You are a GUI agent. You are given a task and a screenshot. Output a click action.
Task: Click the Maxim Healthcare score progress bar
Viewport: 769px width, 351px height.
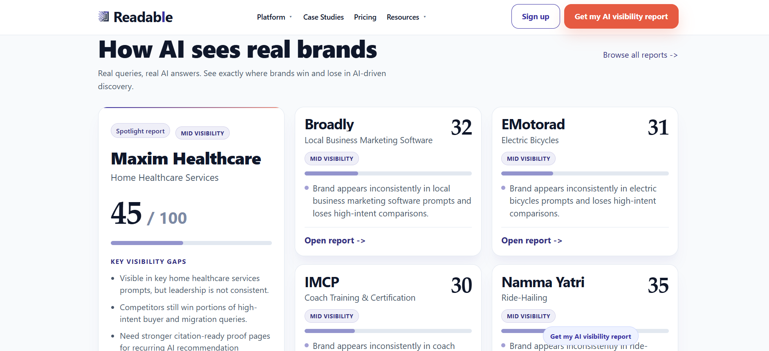tap(191, 243)
